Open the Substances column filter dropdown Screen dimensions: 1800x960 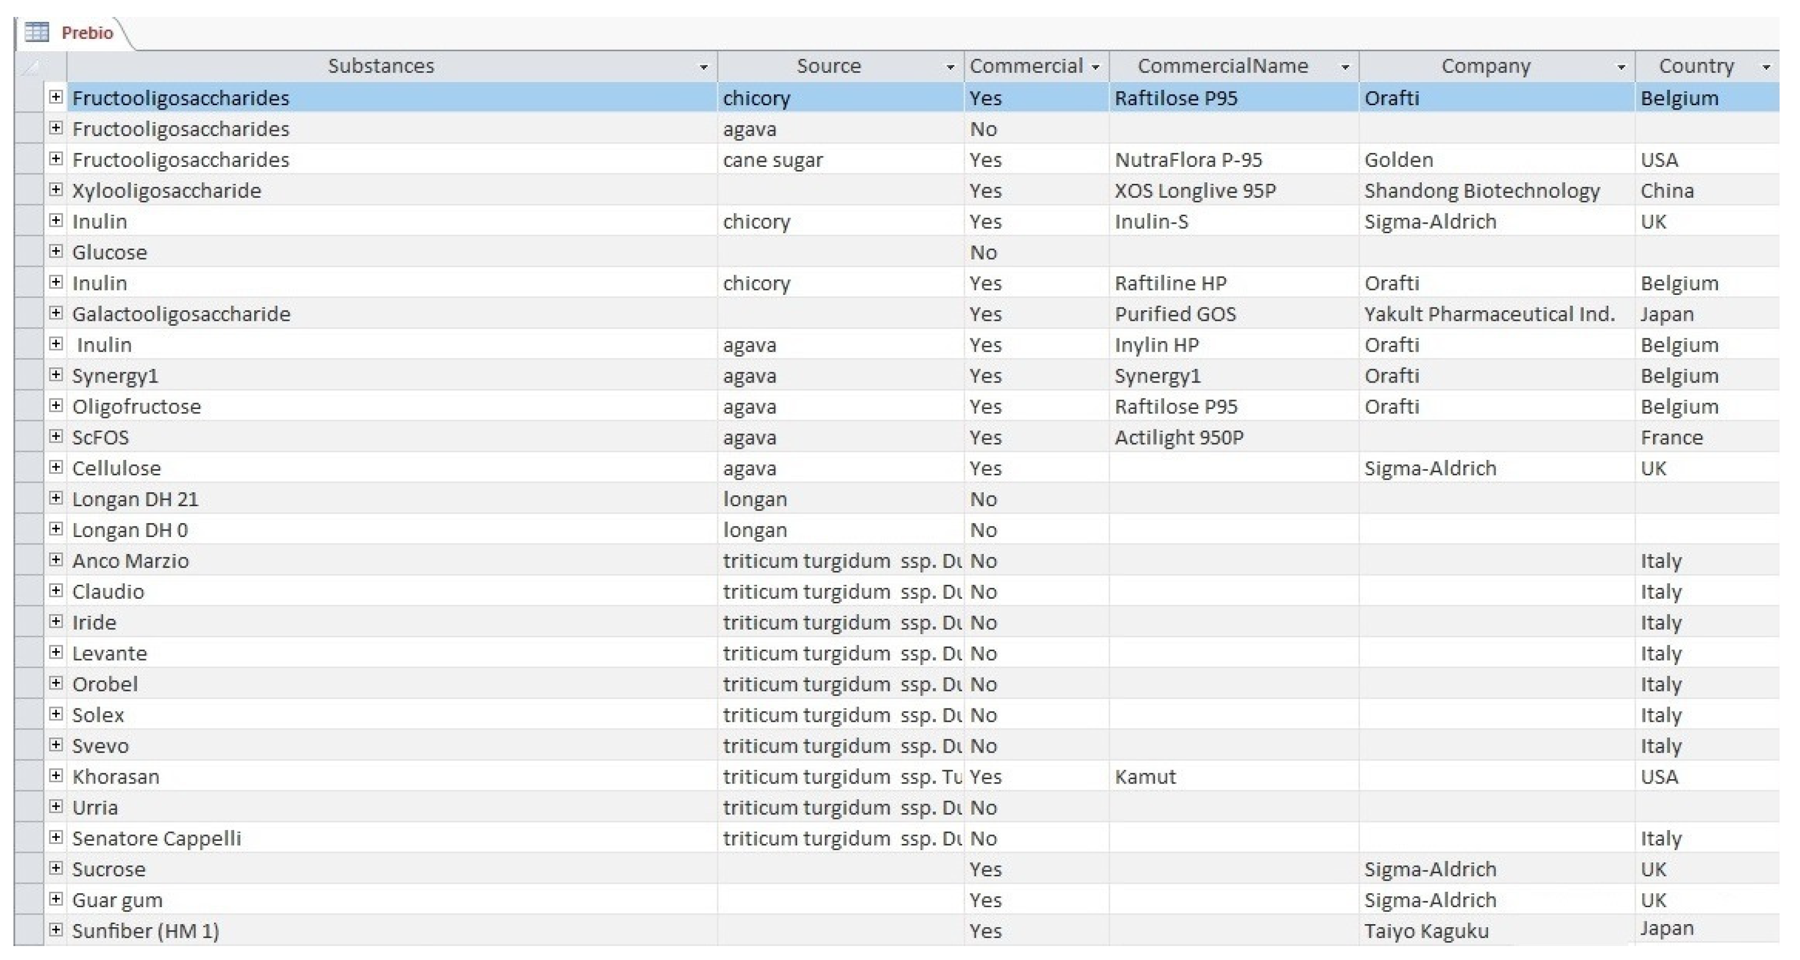click(704, 67)
